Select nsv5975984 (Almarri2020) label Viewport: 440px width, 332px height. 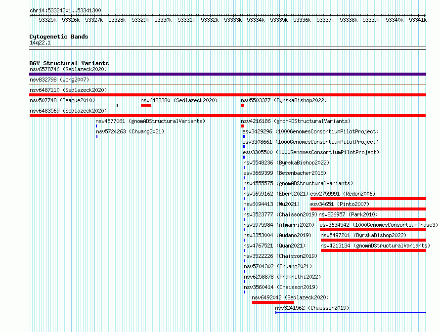pyautogui.click(x=279, y=225)
